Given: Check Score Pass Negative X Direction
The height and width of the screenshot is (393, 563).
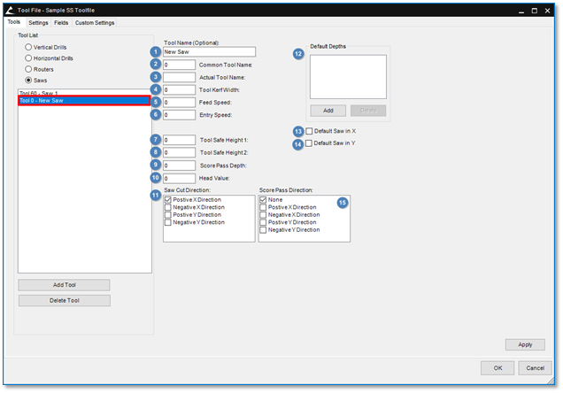Looking at the screenshot, I should pos(263,214).
